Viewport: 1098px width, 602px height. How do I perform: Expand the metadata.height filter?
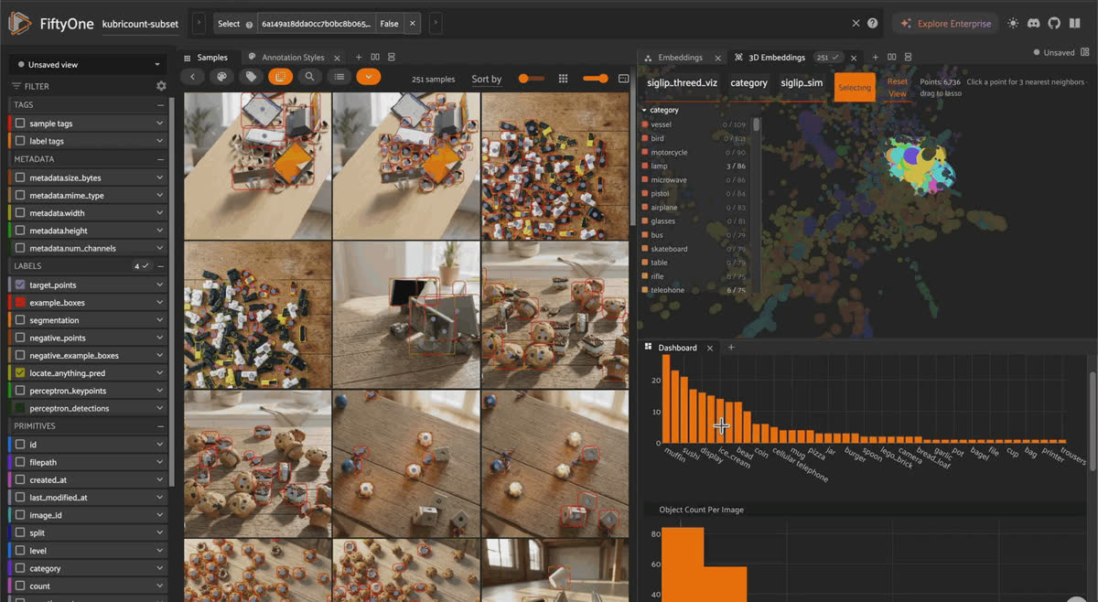click(x=159, y=231)
